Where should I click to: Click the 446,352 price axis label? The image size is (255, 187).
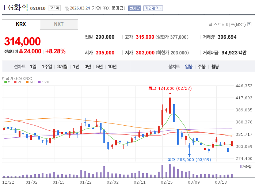coord(244,86)
